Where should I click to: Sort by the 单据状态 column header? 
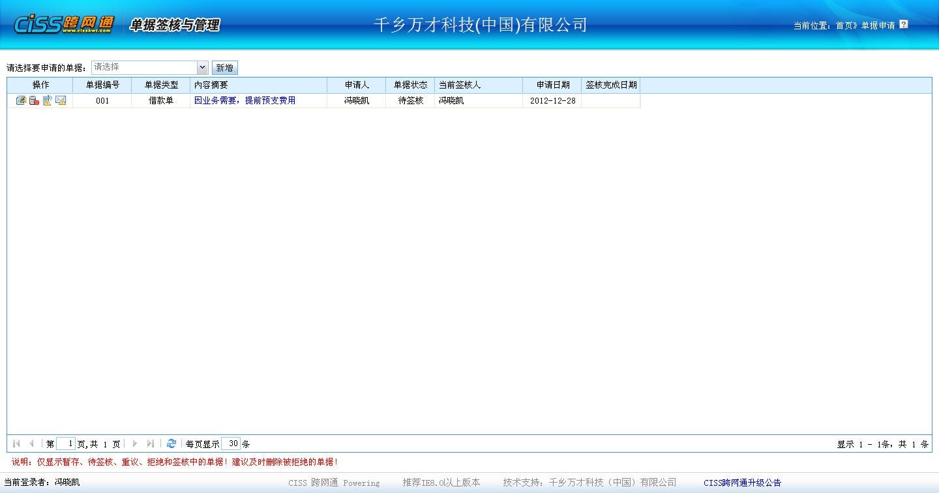410,85
